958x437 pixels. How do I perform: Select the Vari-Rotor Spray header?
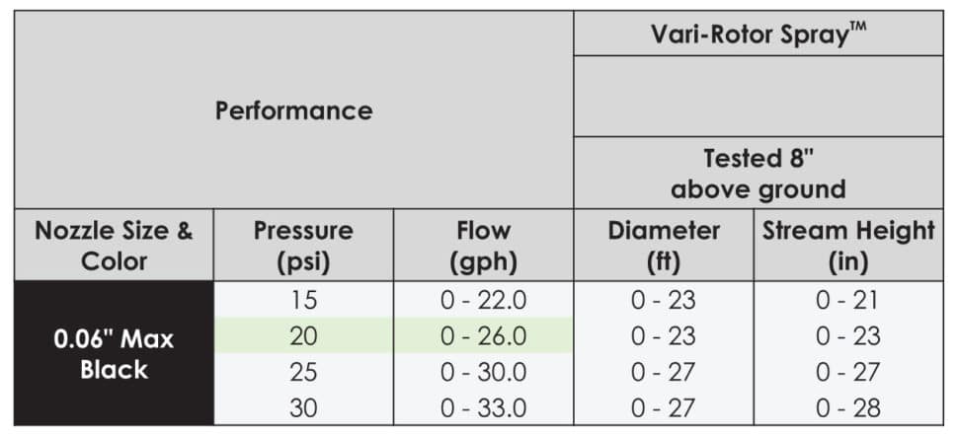tap(758, 34)
